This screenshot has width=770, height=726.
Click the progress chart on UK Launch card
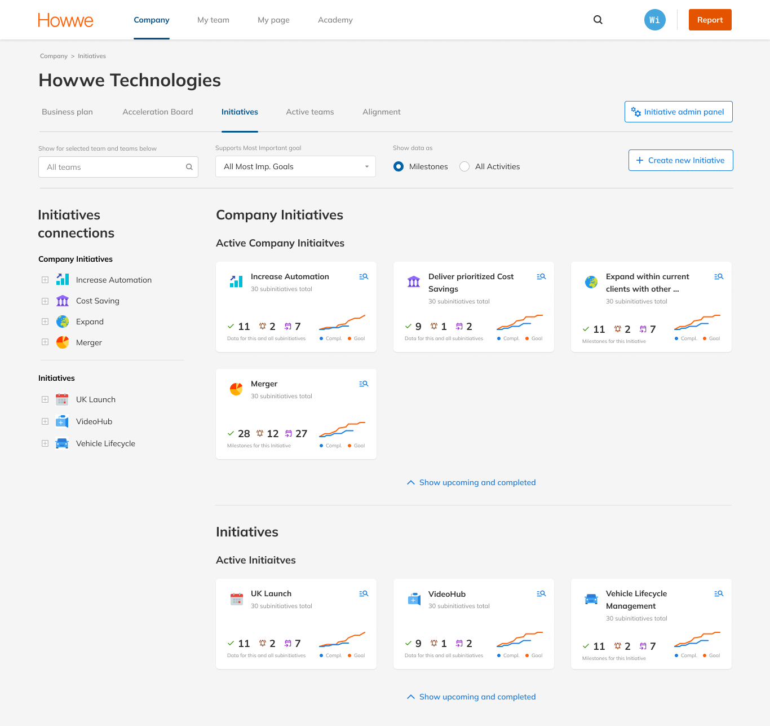[342, 640]
